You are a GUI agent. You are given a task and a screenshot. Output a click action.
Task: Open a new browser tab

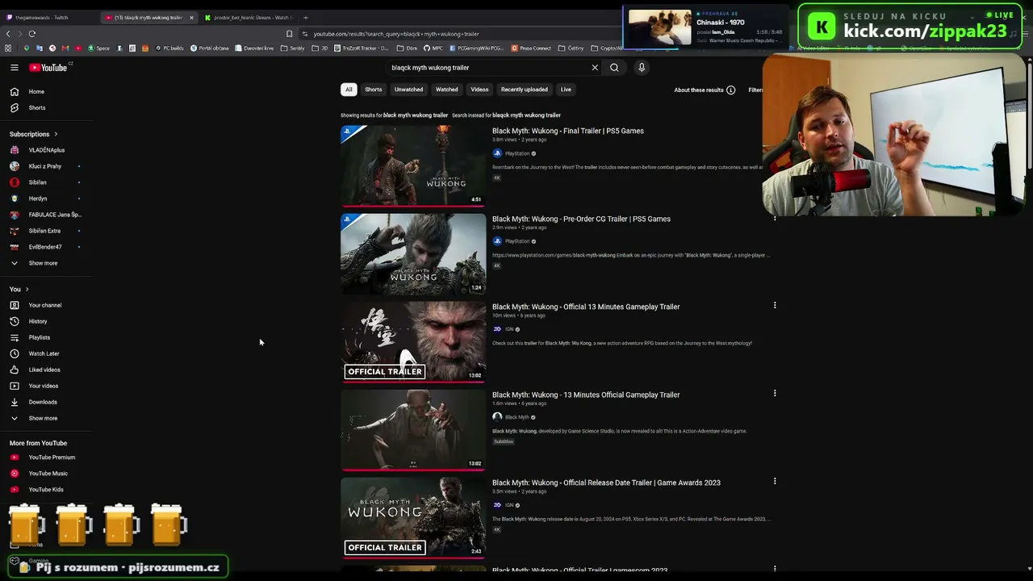click(306, 18)
